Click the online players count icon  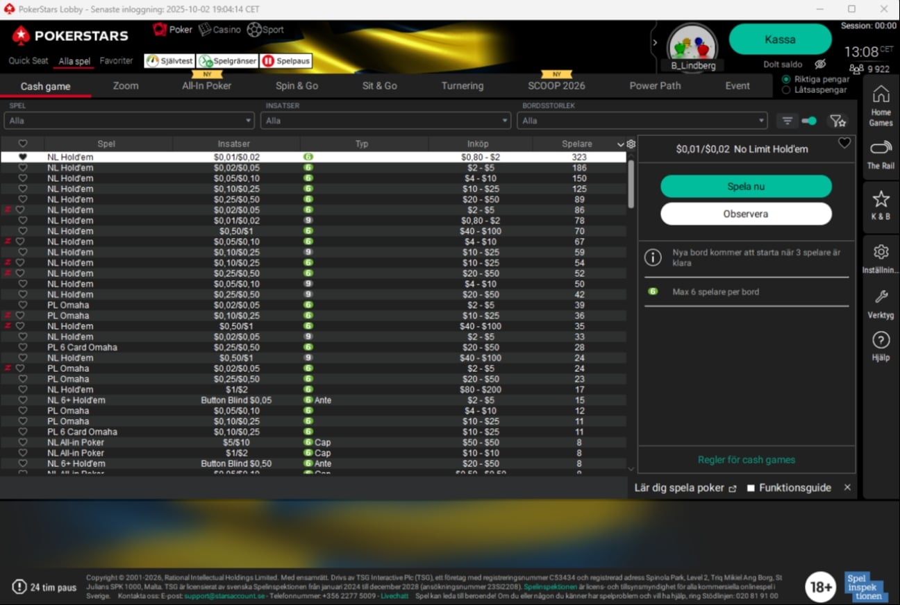pos(856,69)
